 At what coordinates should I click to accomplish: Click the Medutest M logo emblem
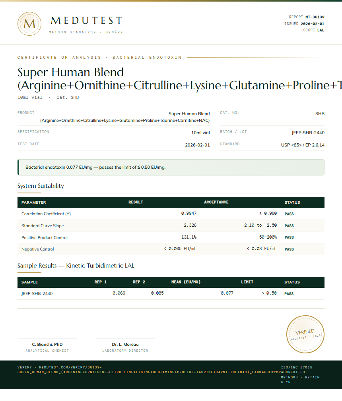pyautogui.click(x=29, y=24)
